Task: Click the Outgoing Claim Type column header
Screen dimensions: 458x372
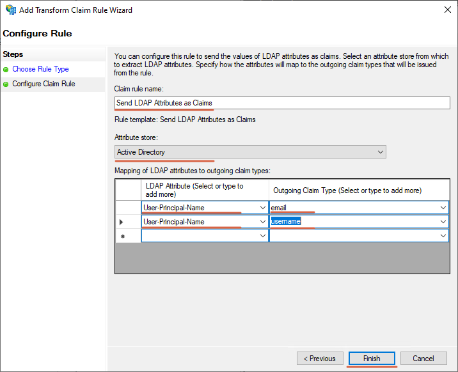Action: coord(359,190)
